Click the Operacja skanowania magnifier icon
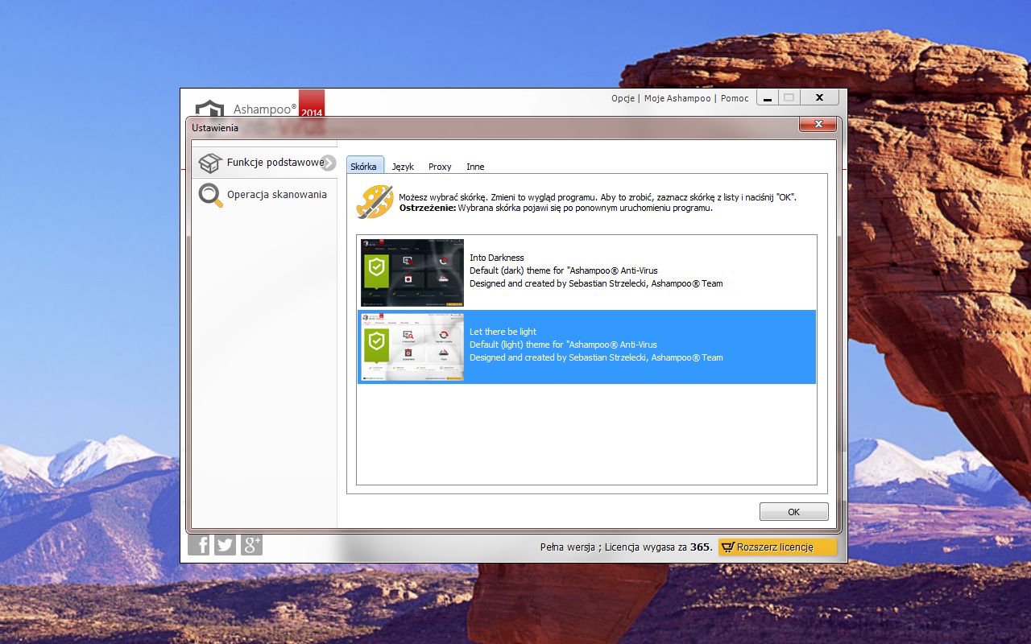The width and height of the screenshot is (1031, 644). (211, 195)
